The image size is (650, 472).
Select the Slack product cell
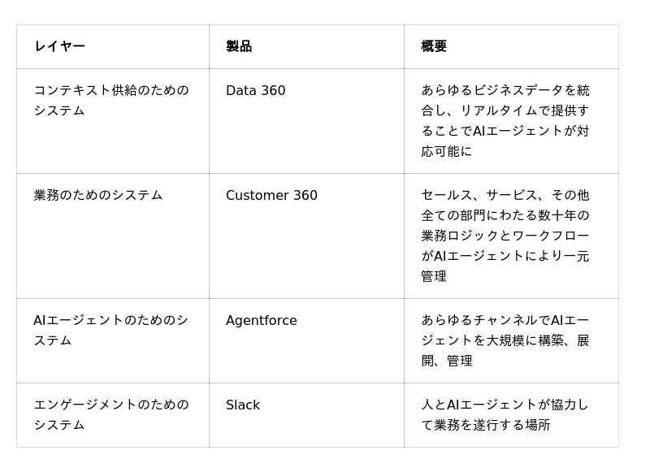(x=243, y=405)
